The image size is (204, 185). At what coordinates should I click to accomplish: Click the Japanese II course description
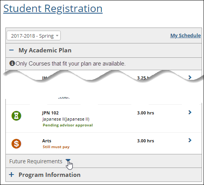tap(66, 119)
